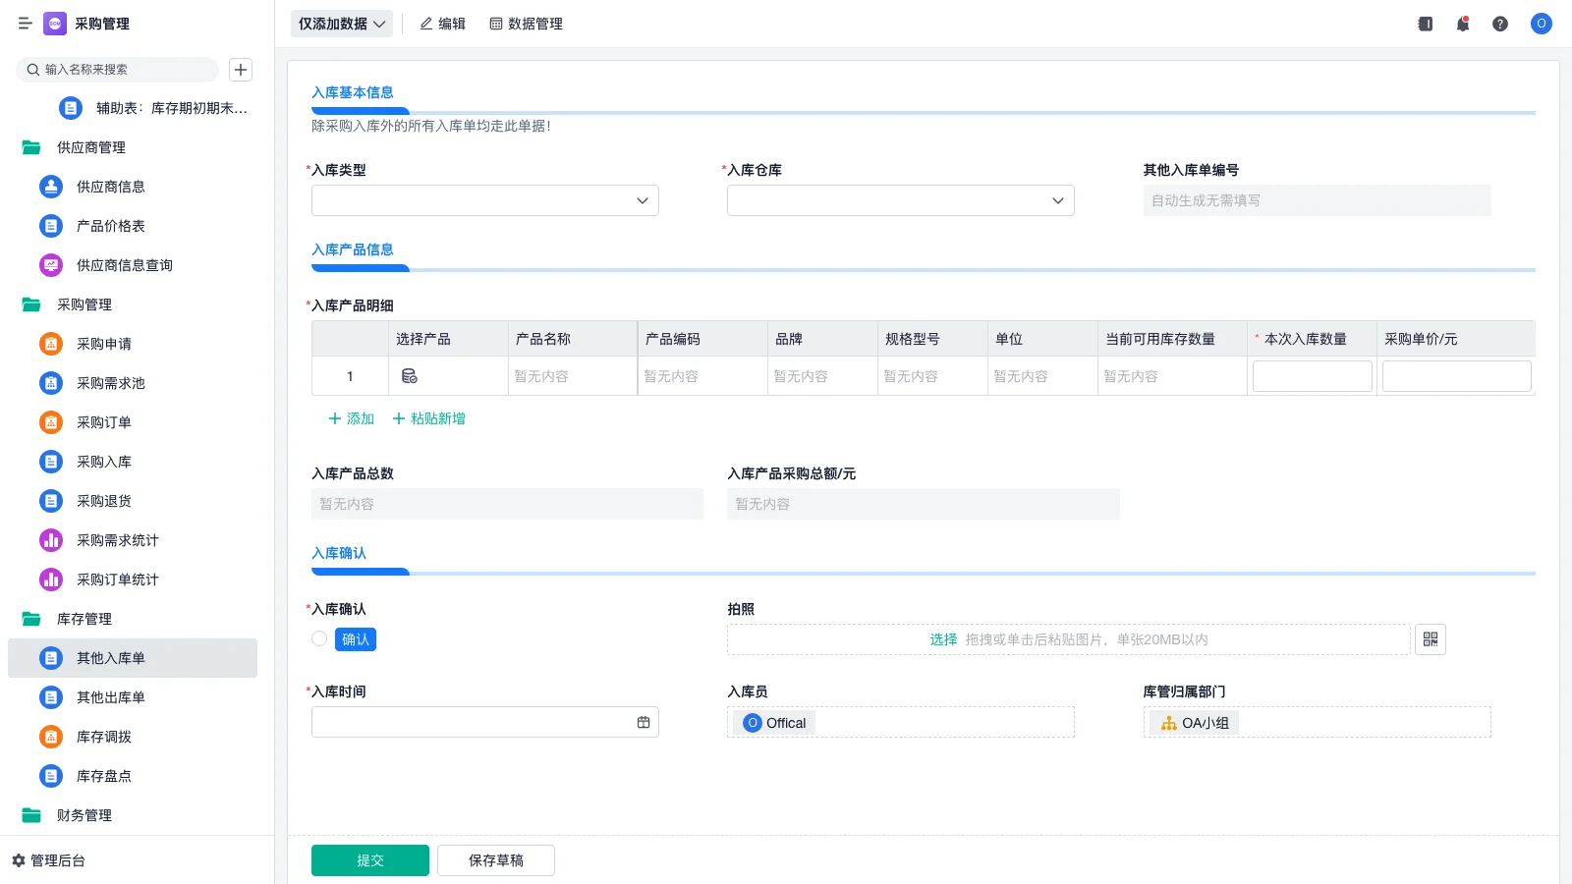Switch to 入库产品信息 section tab
1572x884 pixels.
point(353,249)
